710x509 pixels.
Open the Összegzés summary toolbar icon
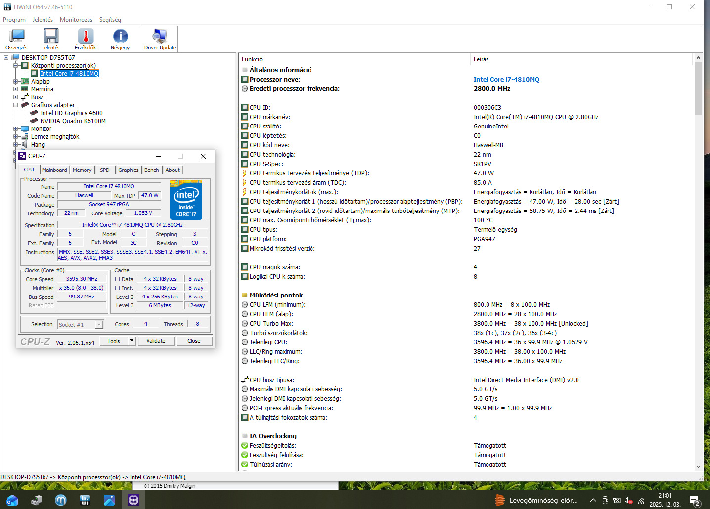pyautogui.click(x=16, y=39)
